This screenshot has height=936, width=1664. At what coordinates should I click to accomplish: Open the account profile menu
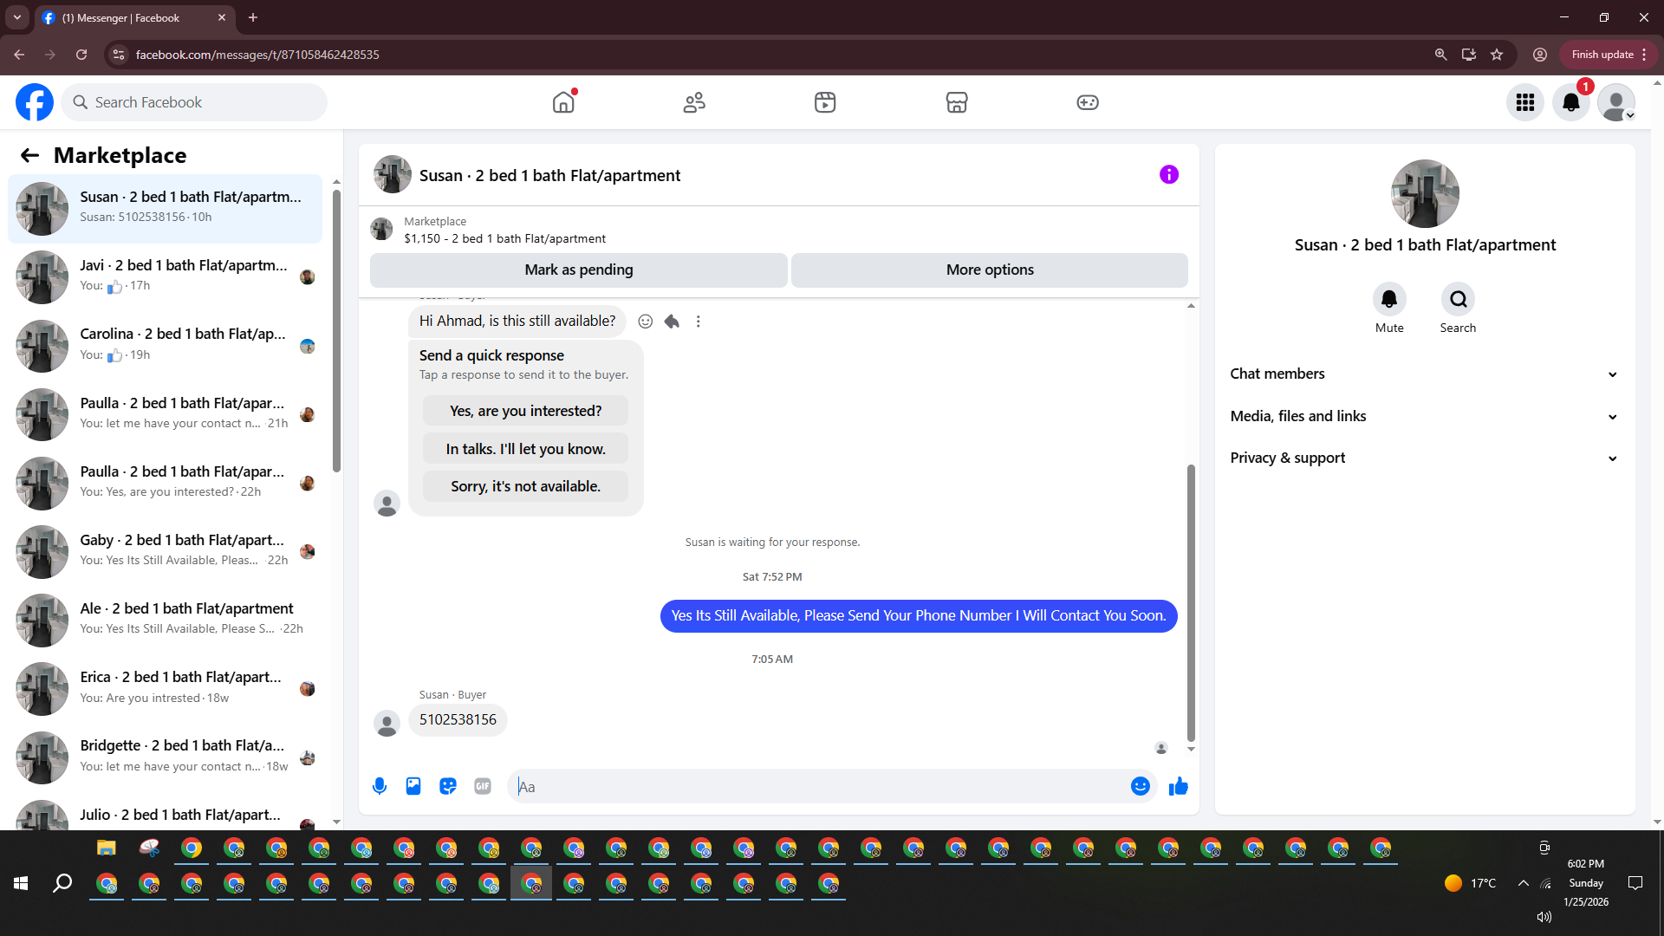point(1616,102)
